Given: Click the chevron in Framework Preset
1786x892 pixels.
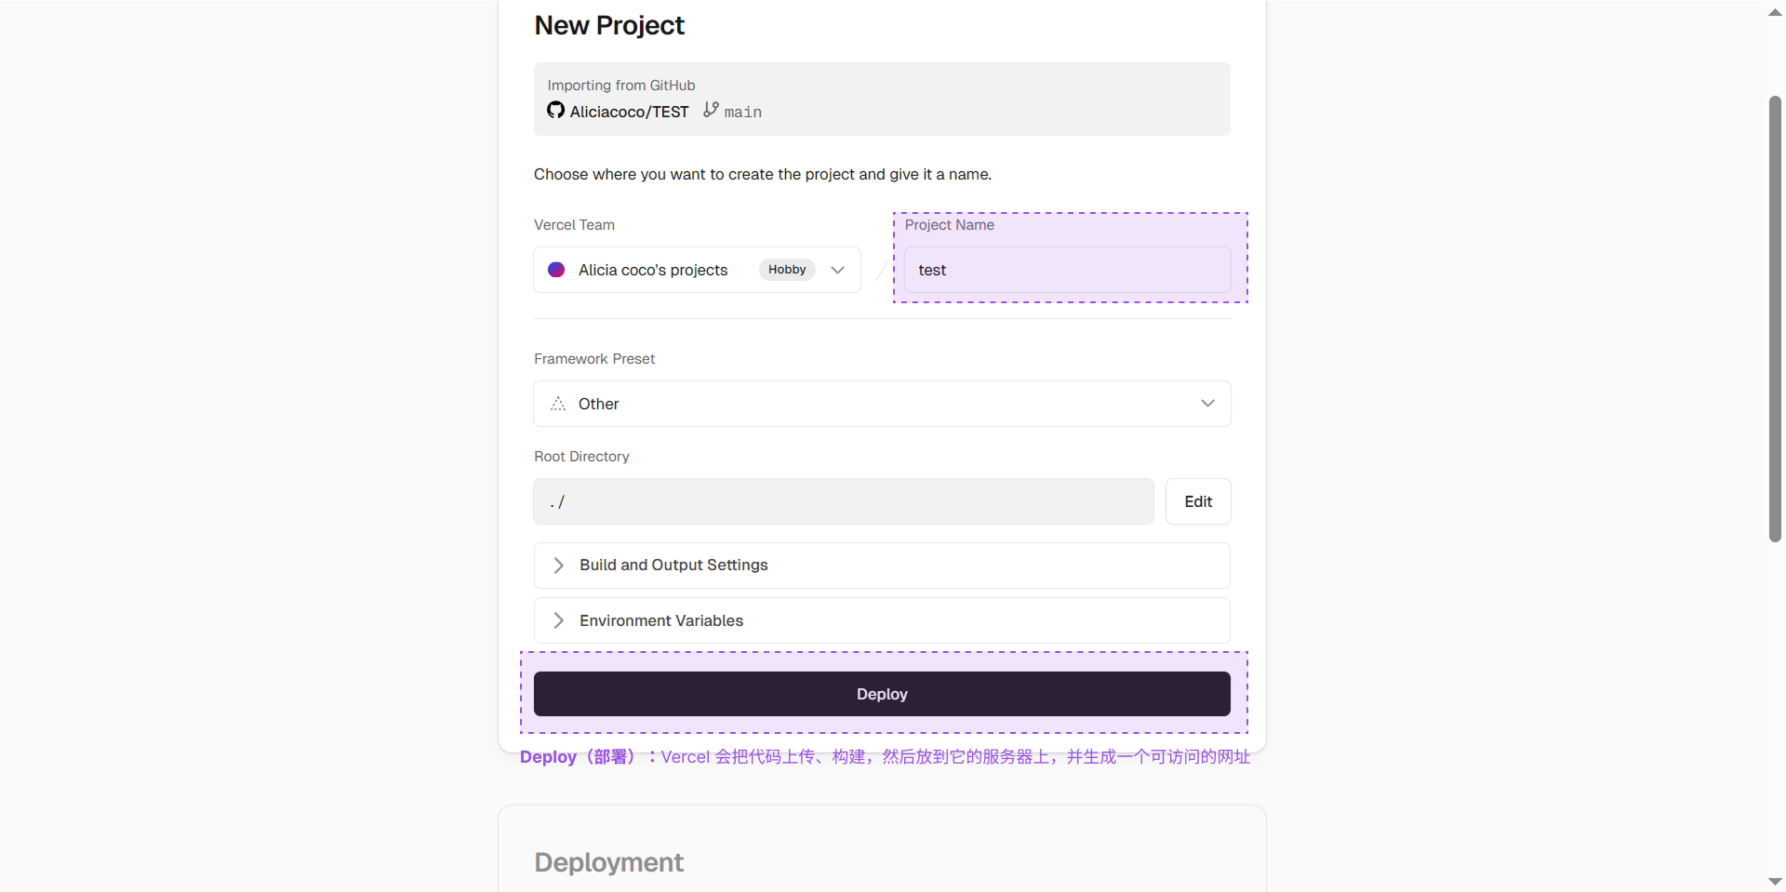Looking at the screenshot, I should (x=1207, y=404).
